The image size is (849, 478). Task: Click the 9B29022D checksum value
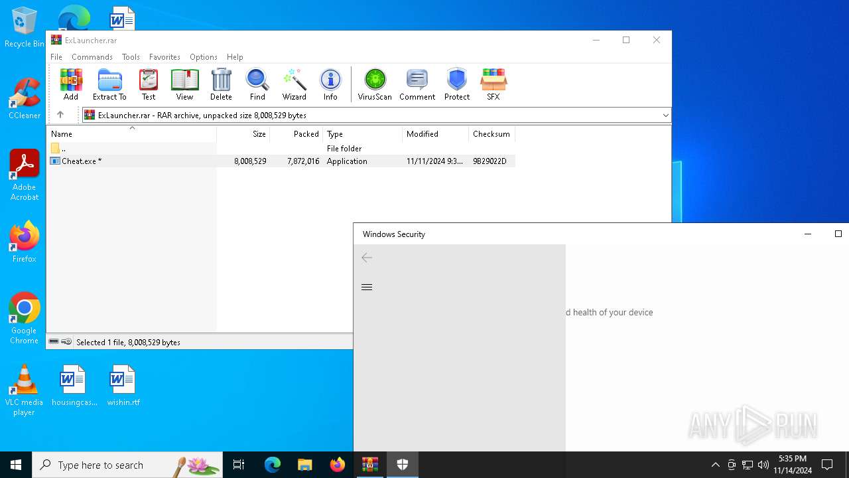tap(490, 161)
